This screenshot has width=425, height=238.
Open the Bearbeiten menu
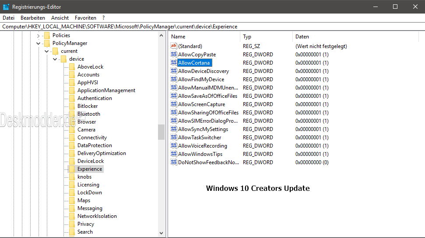click(33, 18)
